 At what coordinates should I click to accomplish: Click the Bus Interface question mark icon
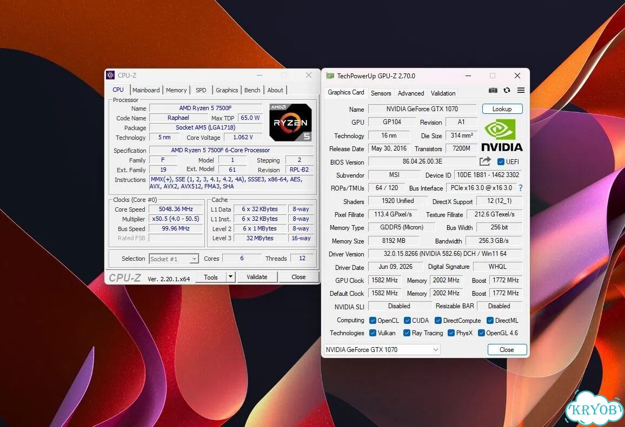[x=521, y=187]
